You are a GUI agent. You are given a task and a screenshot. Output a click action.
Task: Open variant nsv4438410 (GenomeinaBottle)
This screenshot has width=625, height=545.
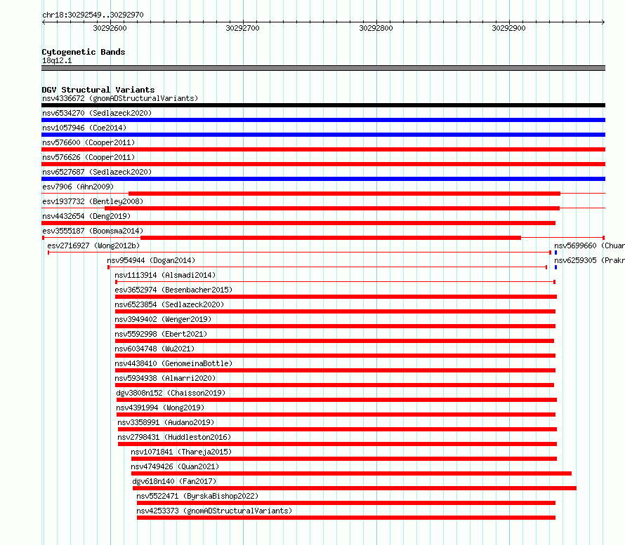point(173,363)
